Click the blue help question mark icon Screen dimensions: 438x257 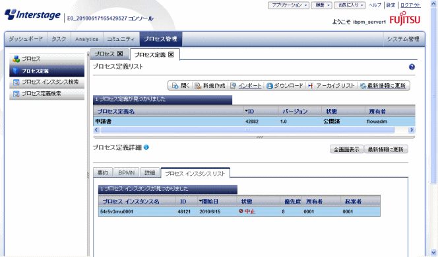(412, 67)
